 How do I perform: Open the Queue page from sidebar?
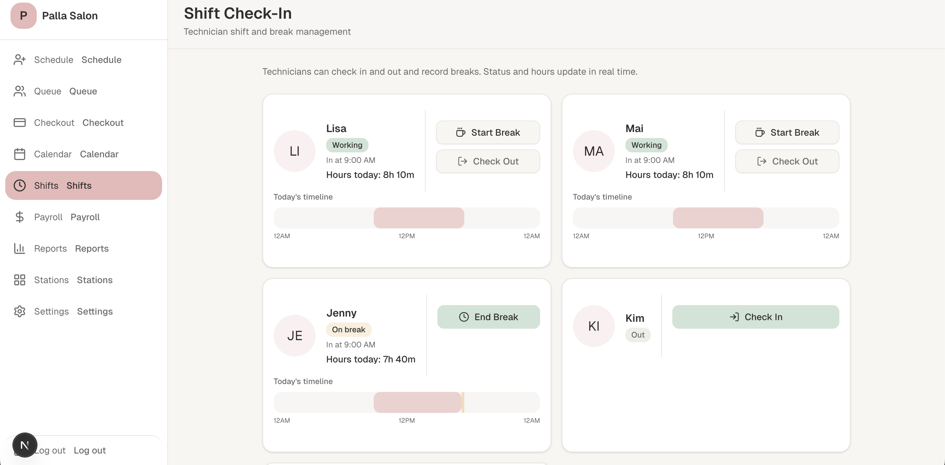pyautogui.click(x=84, y=91)
